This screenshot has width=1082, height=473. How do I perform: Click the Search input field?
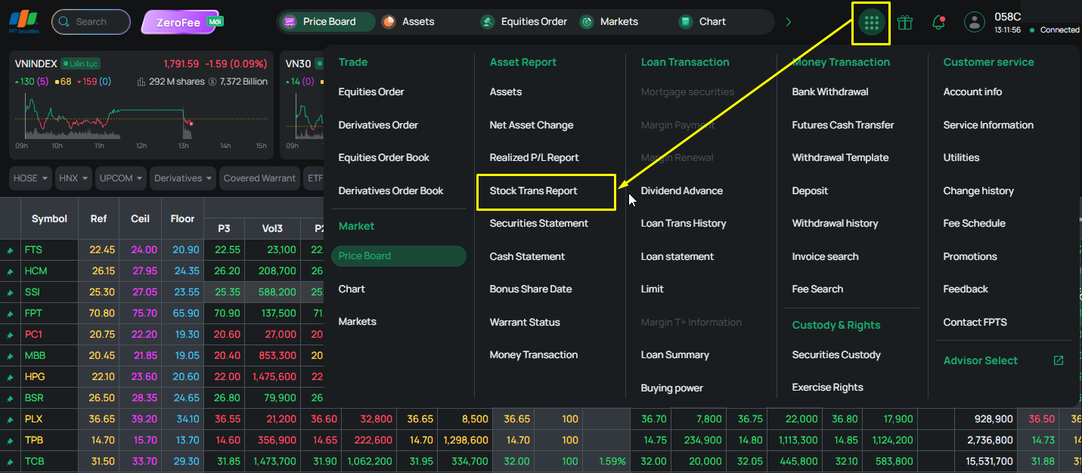click(91, 22)
